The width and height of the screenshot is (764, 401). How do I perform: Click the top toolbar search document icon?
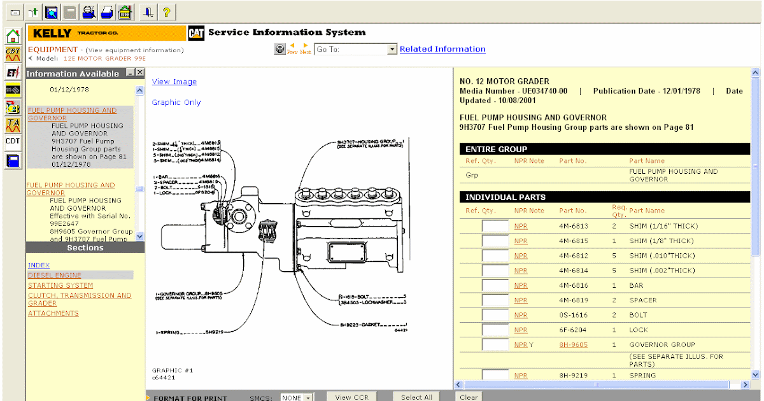point(52,11)
